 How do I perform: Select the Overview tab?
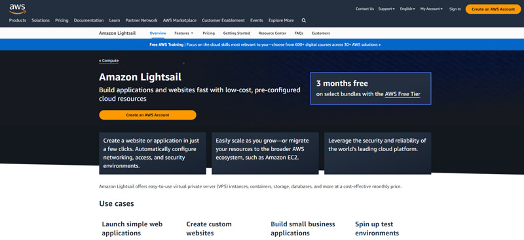(158, 33)
